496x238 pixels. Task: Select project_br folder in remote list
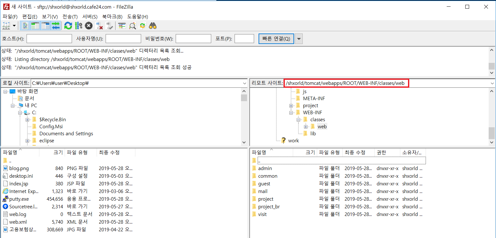269,206
